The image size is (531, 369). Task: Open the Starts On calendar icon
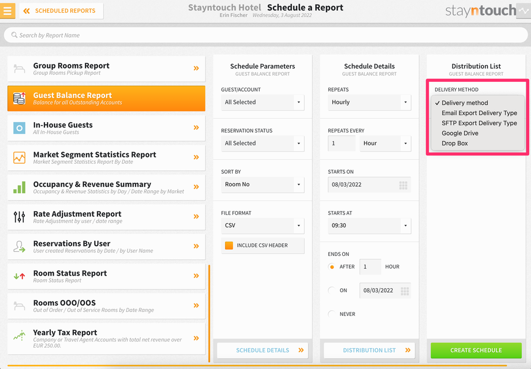[403, 185]
